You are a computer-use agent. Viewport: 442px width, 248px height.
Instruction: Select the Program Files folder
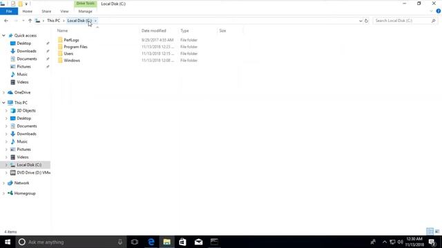click(x=75, y=47)
